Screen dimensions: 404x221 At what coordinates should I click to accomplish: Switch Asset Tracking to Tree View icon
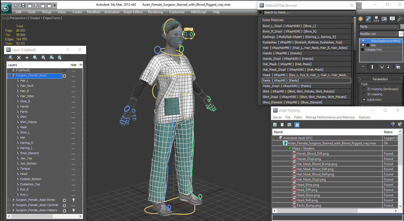coord(289,125)
